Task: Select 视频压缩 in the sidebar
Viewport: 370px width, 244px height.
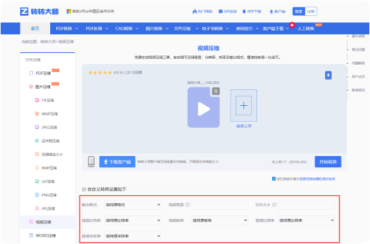Action: 48,222
